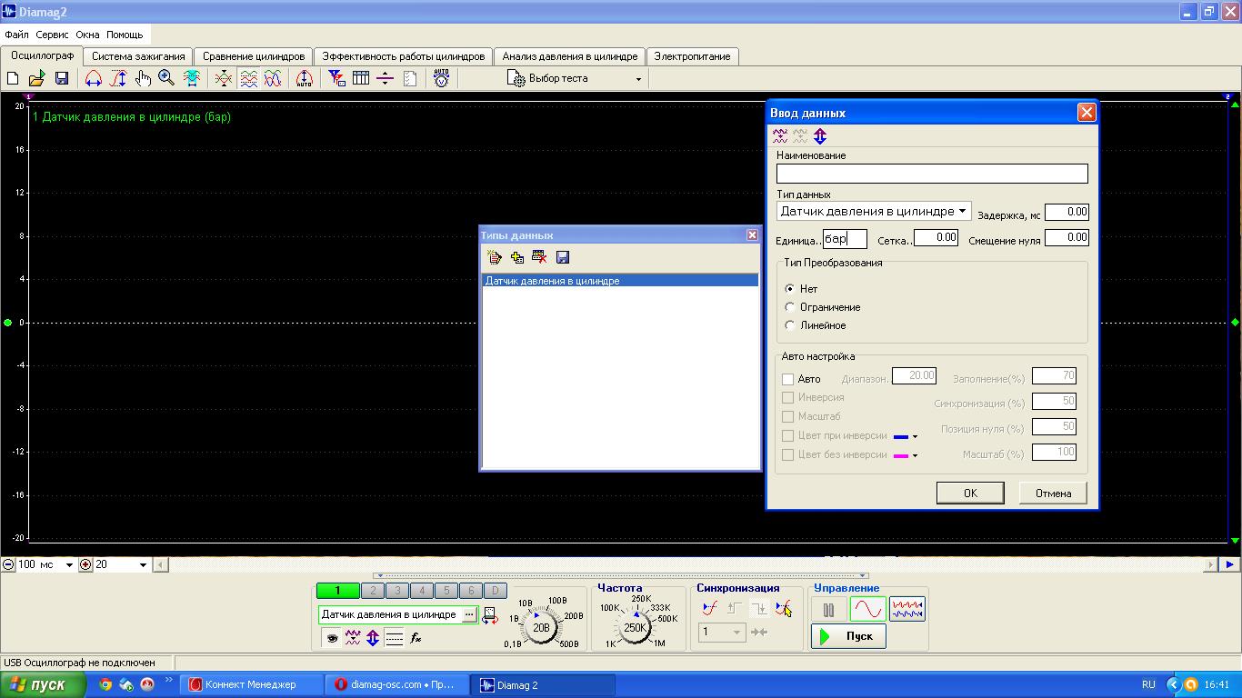This screenshot has width=1242, height=698.
Task: Add new entry in Типы данных toolbar
Action: click(495, 258)
